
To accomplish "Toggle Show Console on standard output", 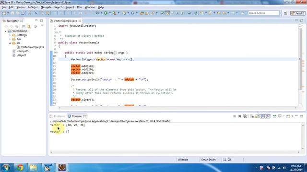I will tap(262, 116).
